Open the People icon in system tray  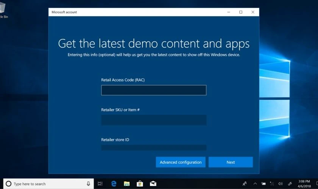(x=245, y=184)
